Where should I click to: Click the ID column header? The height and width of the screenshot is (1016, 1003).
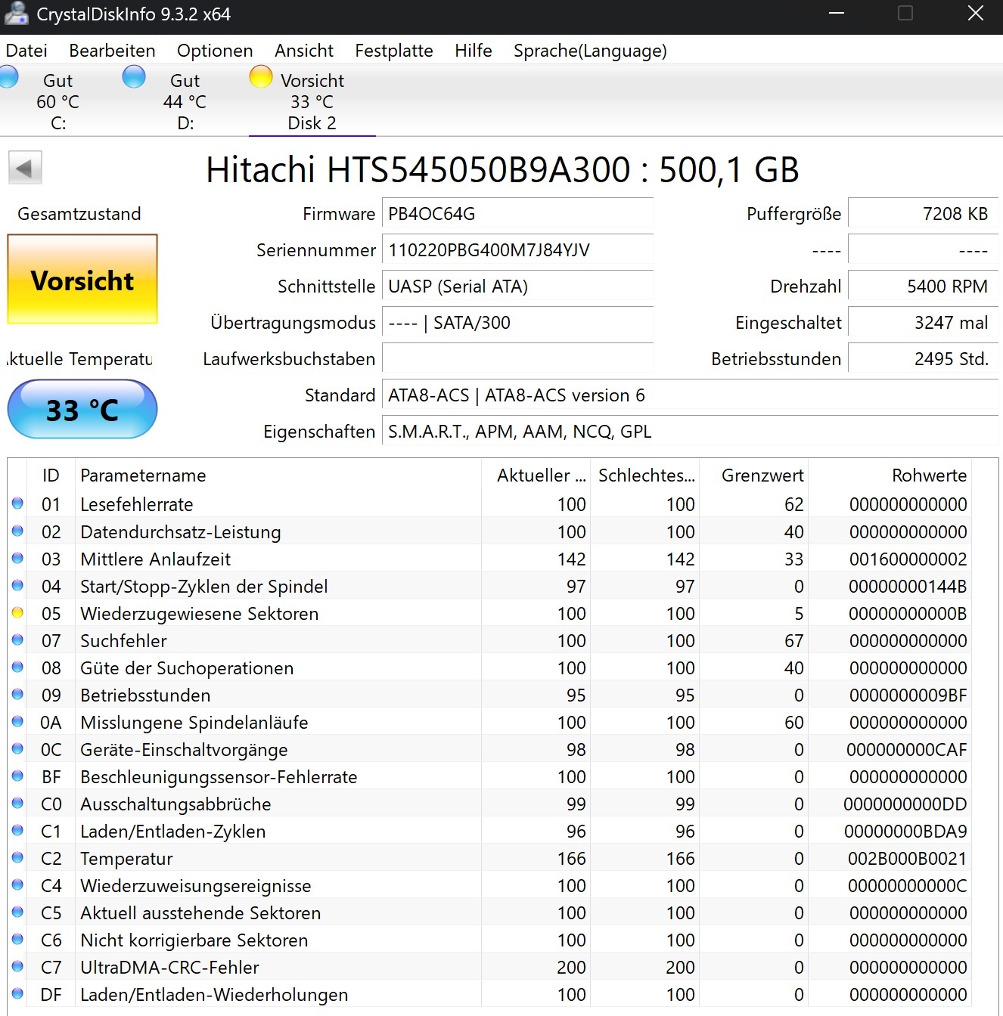pos(51,475)
